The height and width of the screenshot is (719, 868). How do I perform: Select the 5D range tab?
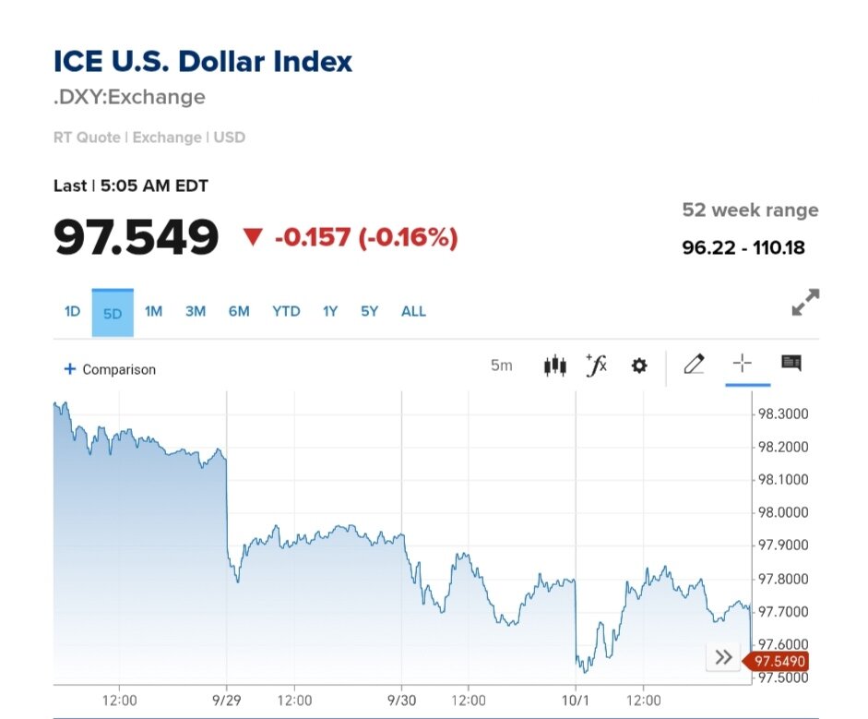pyautogui.click(x=113, y=313)
